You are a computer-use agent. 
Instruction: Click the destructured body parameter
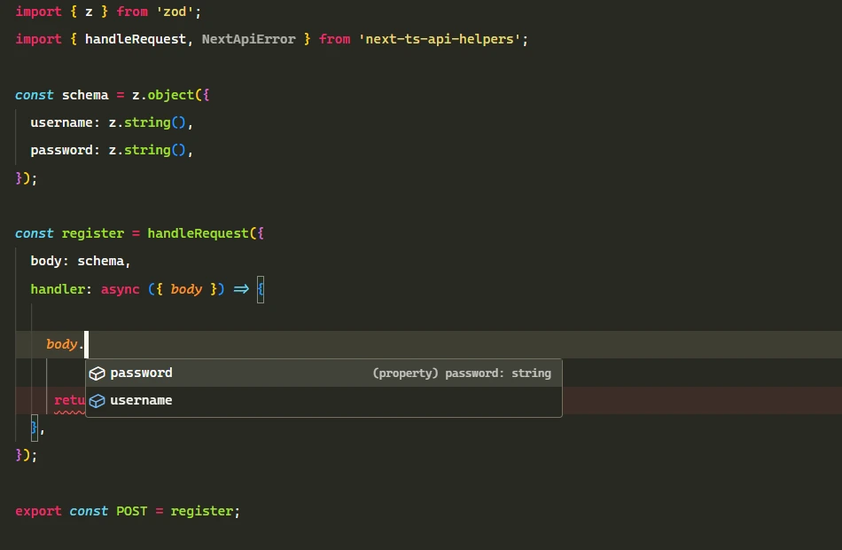pos(186,288)
